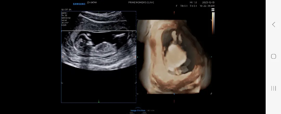Click the red arrow above 3D view

(x=174, y=13)
